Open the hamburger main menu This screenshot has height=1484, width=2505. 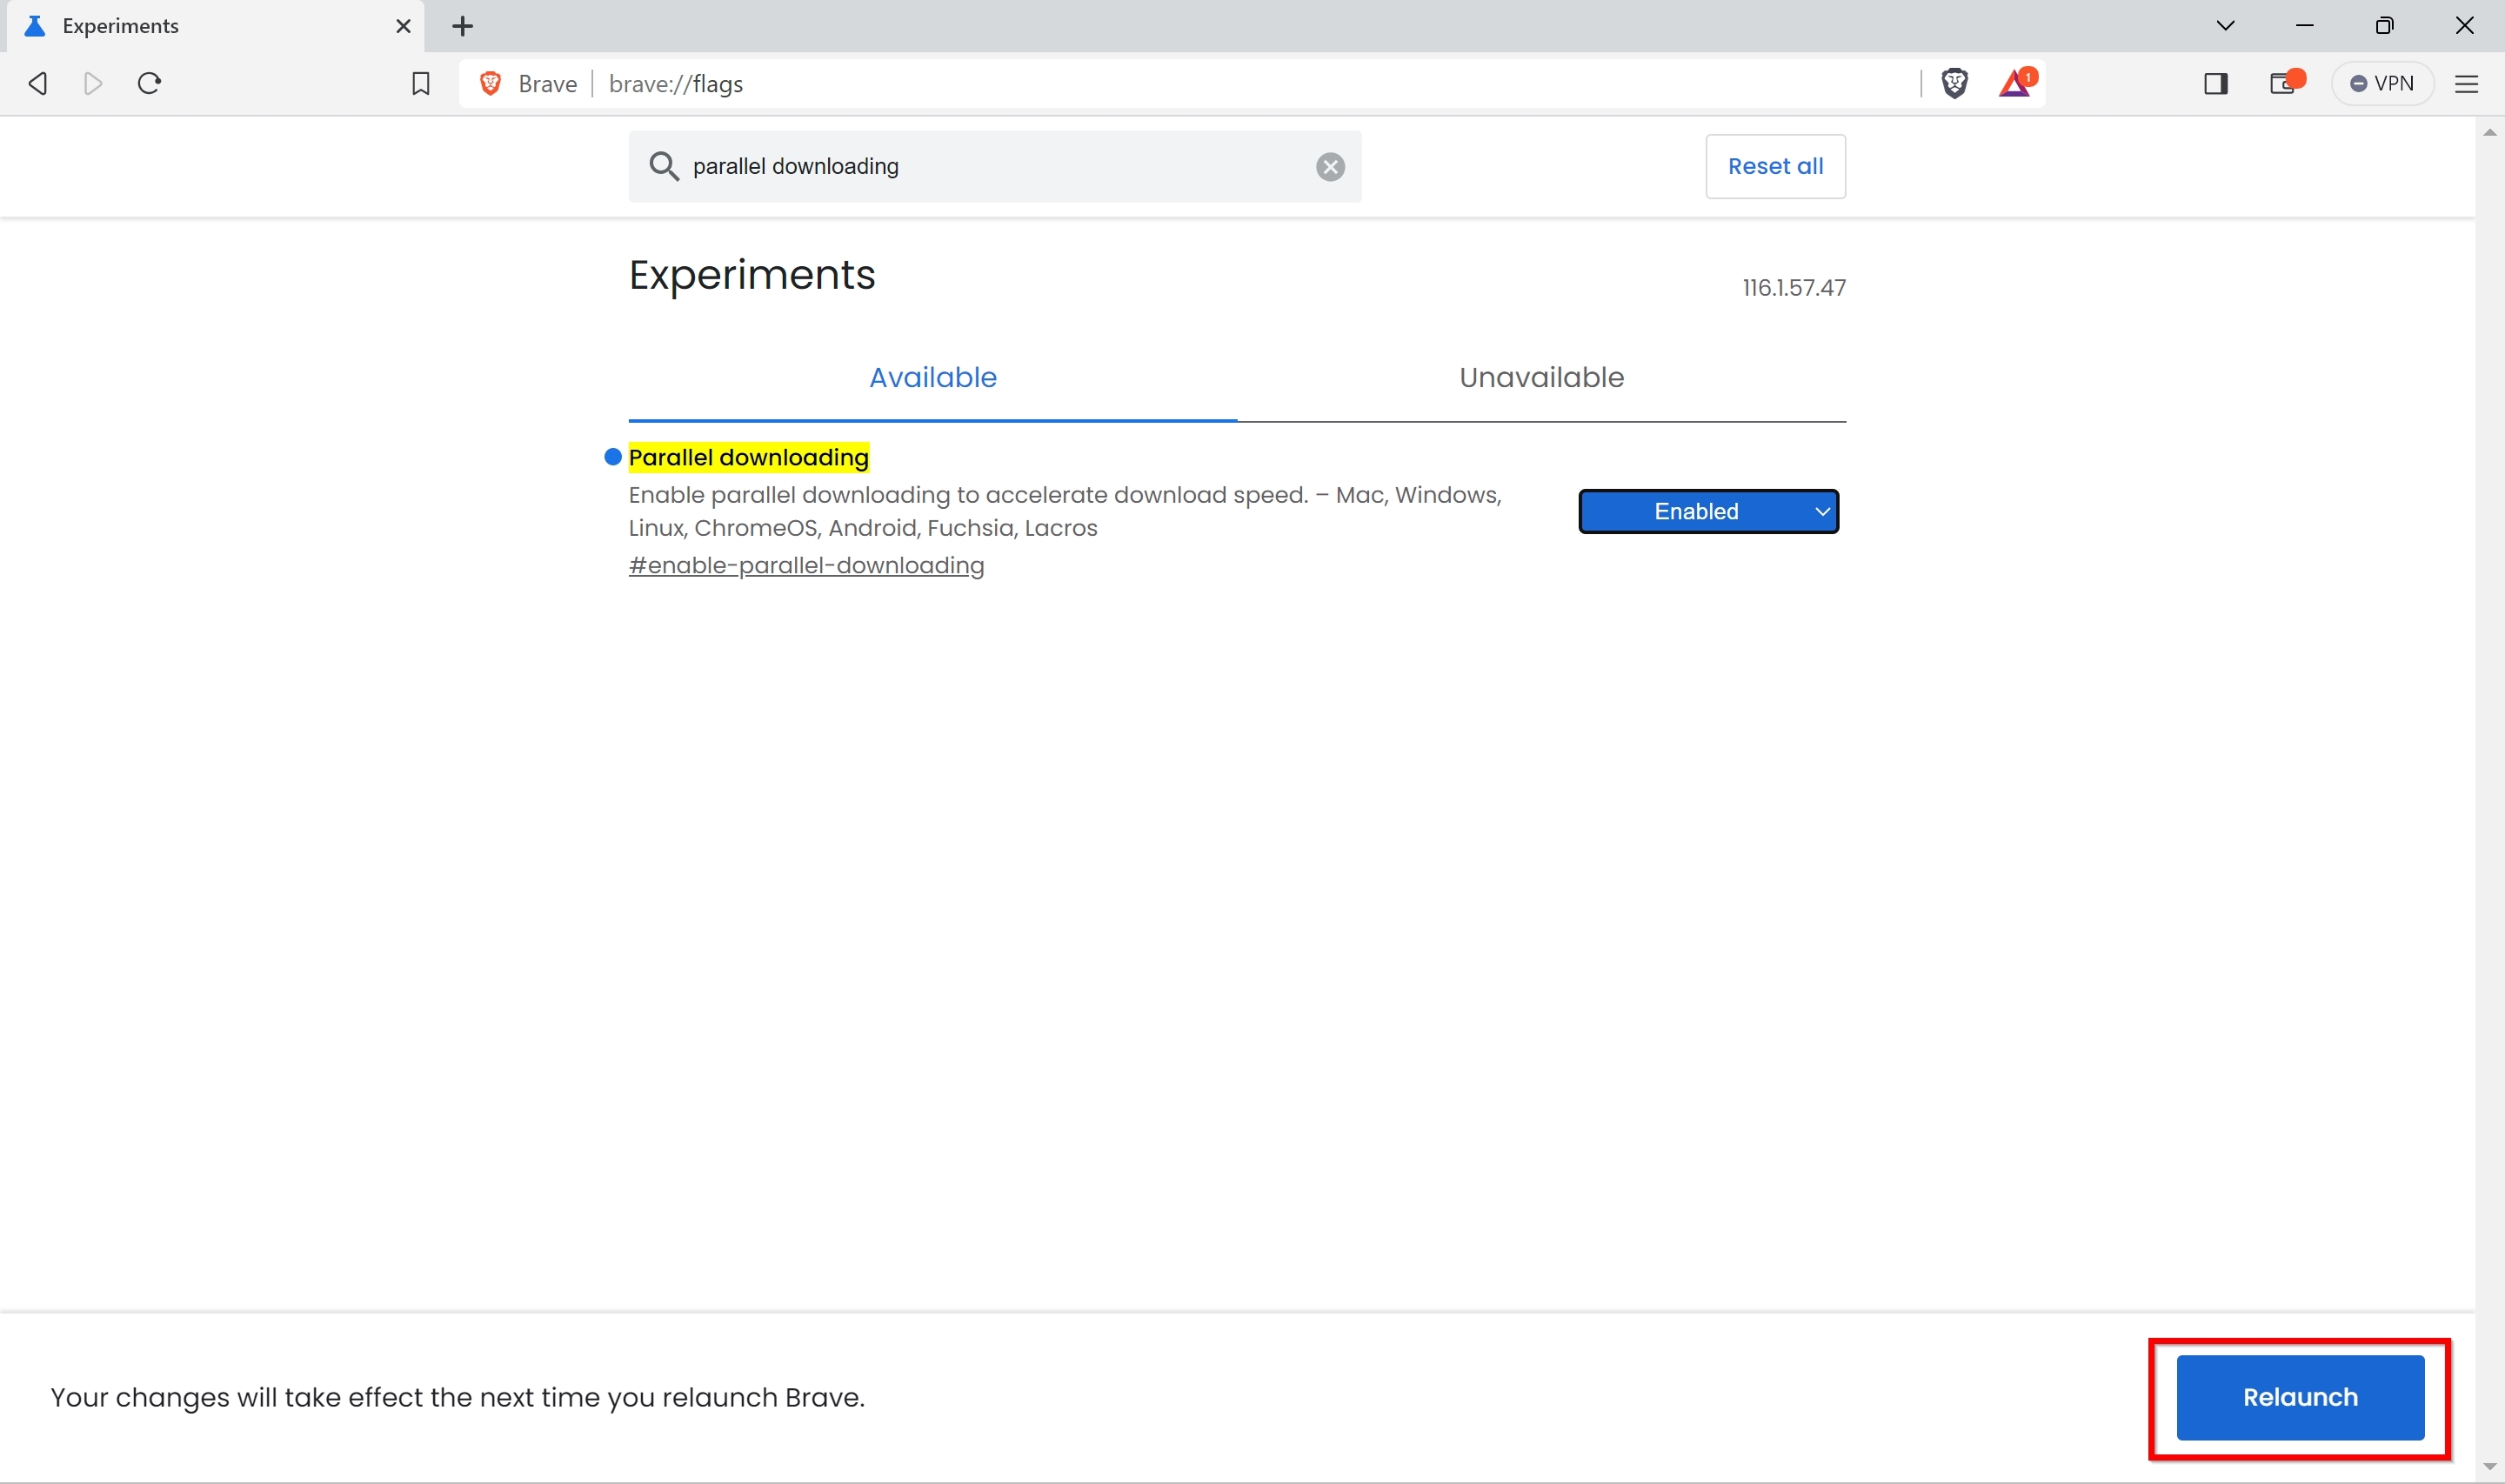point(2466,84)
